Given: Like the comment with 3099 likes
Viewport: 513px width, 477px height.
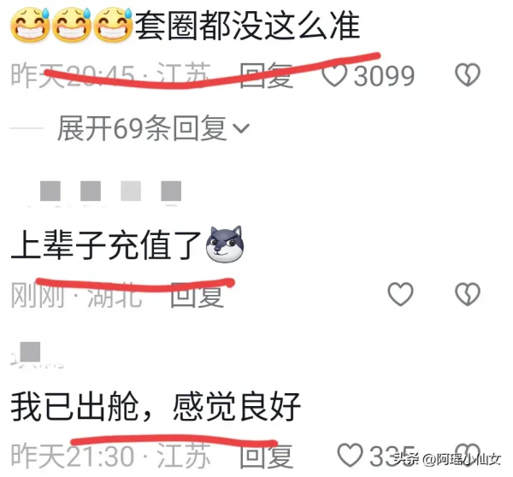Looking at the screenshot, I should point(334,75).
